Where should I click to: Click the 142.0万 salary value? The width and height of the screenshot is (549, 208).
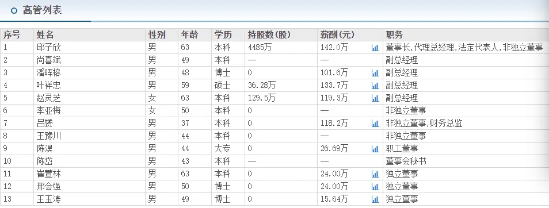(x=334, y=48)
